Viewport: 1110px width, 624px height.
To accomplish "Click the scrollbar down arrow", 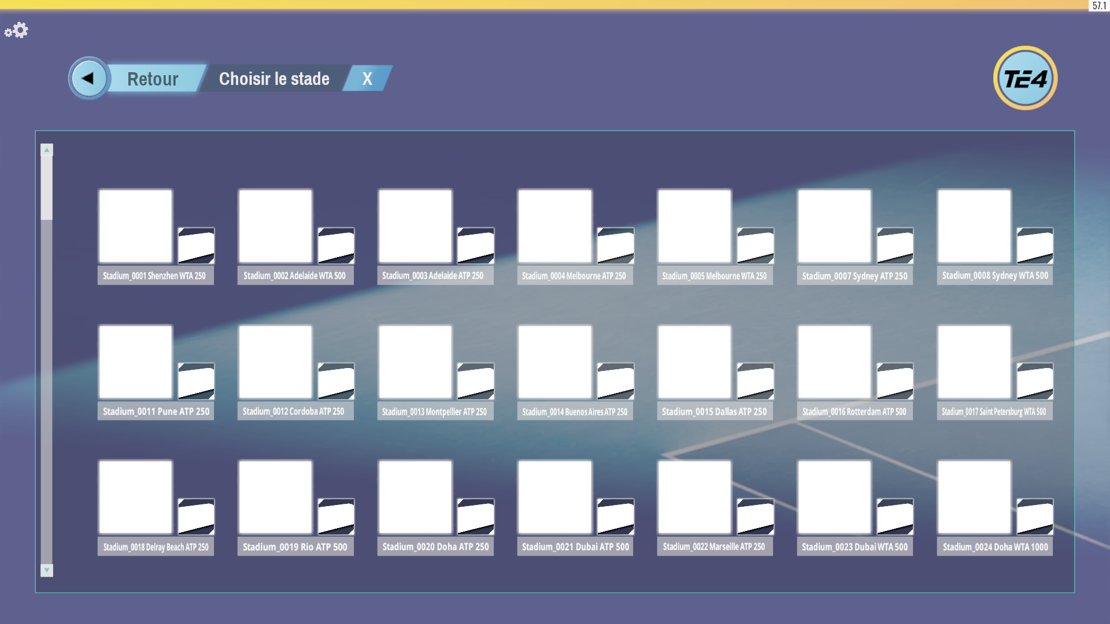I will 47,570.
